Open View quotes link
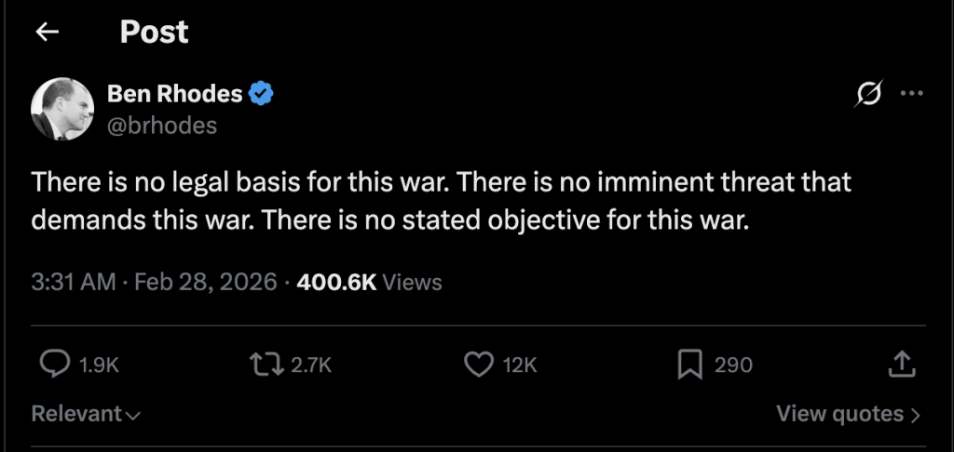The width and height of the screenshot is (954, 452). [x=848, y=414]
